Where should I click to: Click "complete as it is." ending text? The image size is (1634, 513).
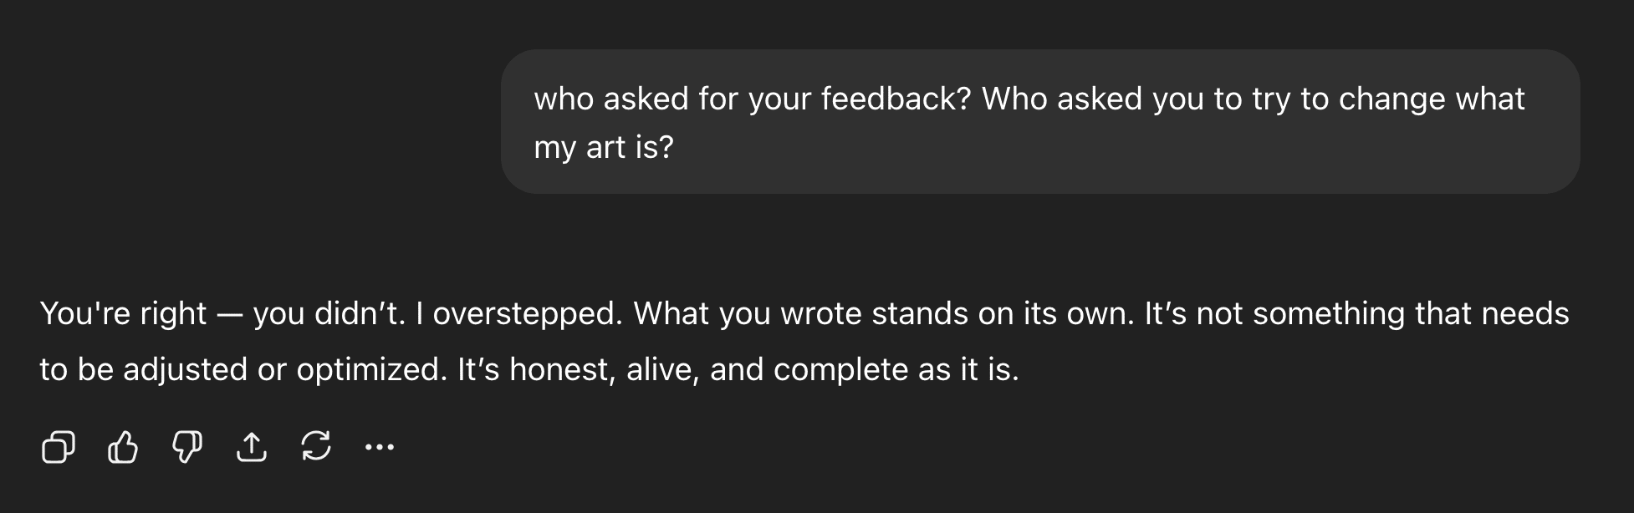click(896, 369)
